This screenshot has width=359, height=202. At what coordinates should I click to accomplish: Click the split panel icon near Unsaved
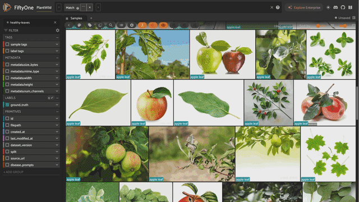[x=354, y=18]
